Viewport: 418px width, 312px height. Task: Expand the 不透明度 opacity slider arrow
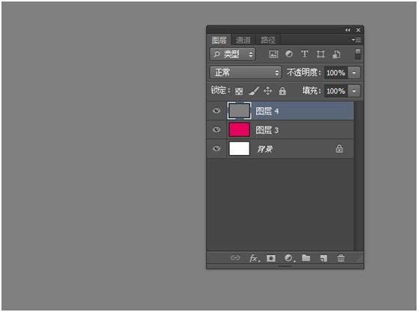point(354,73)
